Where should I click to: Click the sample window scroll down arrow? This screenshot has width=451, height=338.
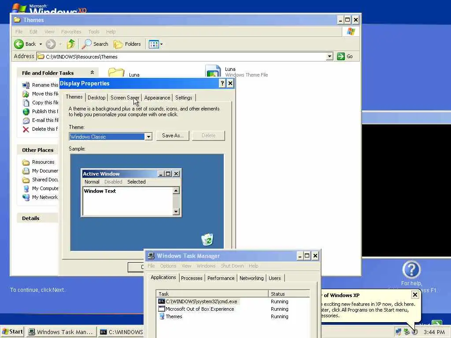pos(176,212)
